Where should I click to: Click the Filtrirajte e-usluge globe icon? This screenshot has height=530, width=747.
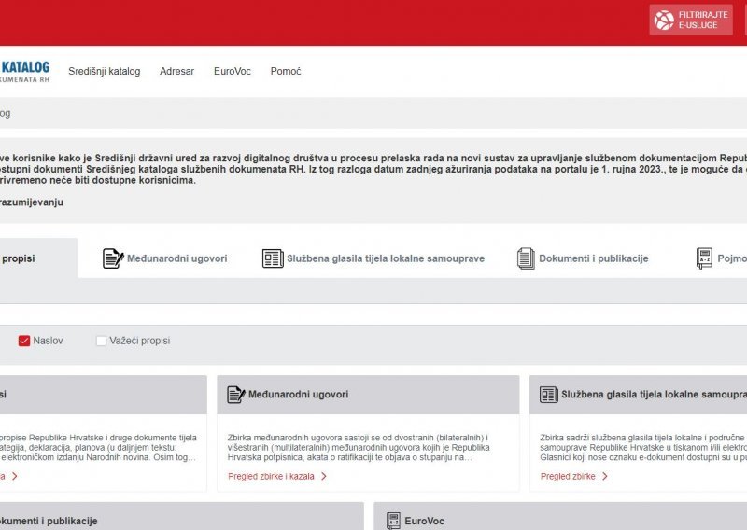pyautogui.click(x=664, y=20)
